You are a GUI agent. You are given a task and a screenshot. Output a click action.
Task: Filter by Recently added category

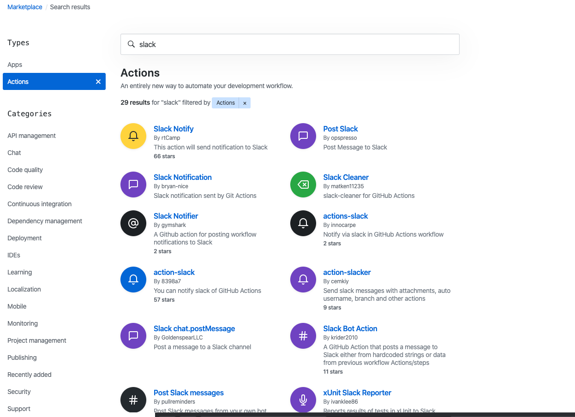(30, 375)
